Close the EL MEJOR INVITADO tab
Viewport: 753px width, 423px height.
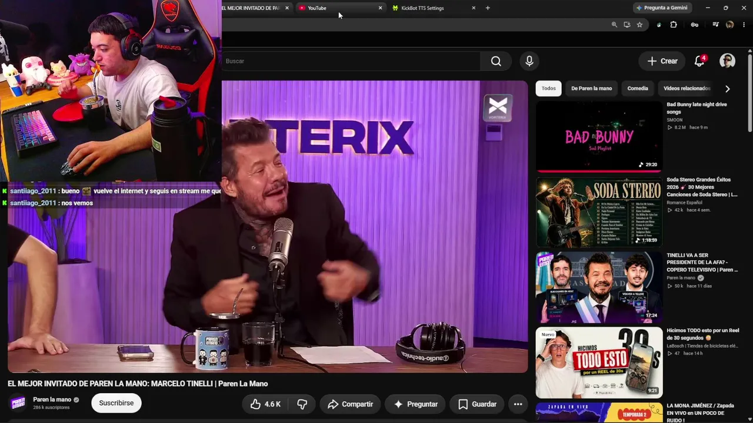[287, 8]
